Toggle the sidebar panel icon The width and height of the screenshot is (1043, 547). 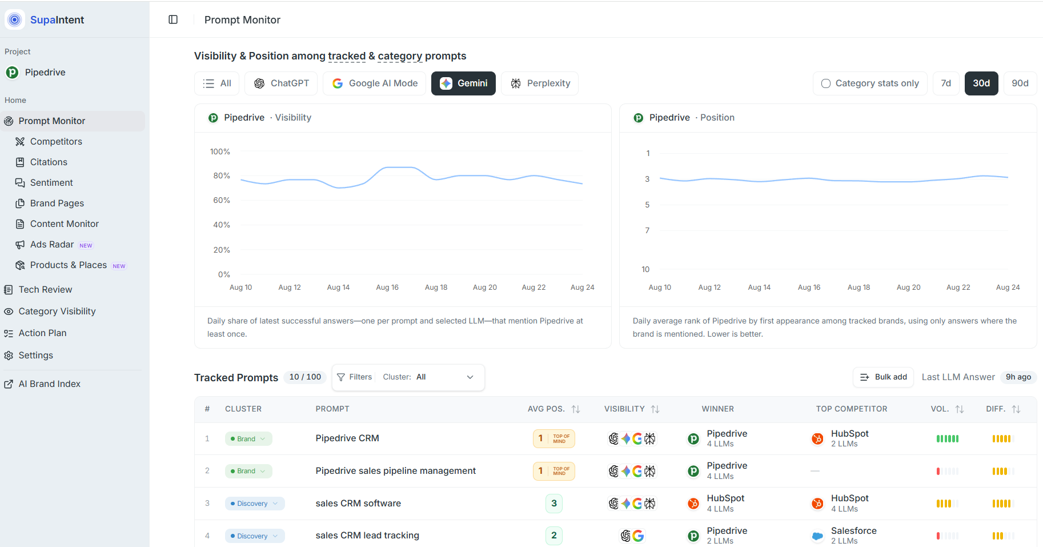tap(173, 19)
